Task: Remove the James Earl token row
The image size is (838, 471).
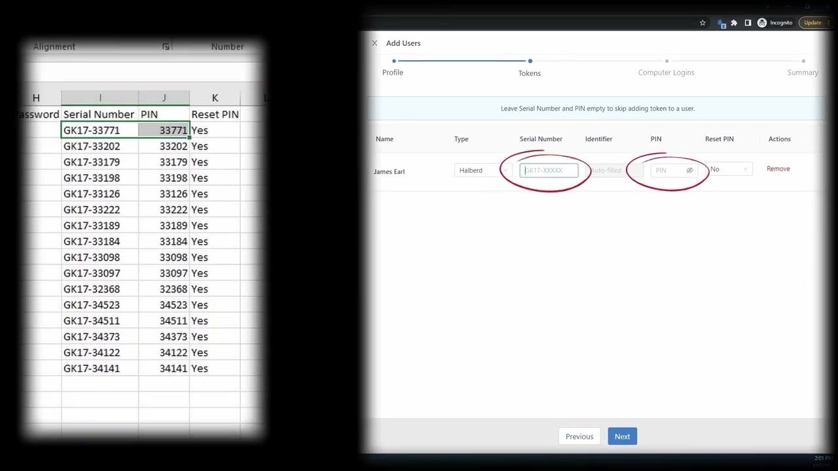Action: (778, 169)
